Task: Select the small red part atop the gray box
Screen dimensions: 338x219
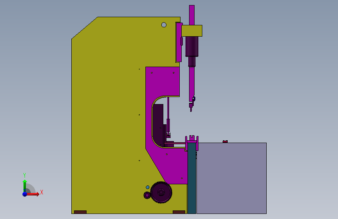Action: point(225,141)
